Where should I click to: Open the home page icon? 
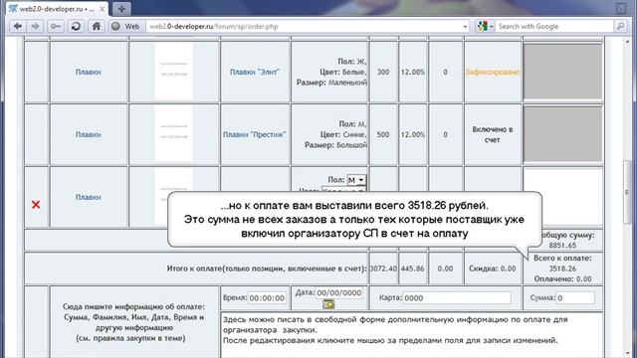pos(97,27)
